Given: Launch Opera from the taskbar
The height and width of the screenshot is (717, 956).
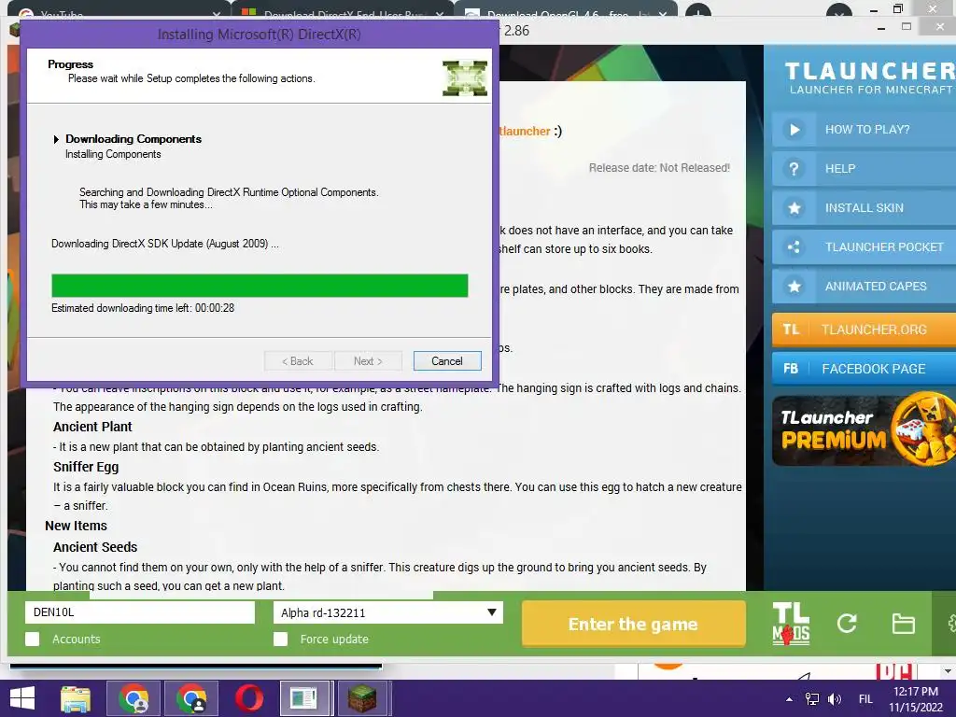Looking at the screenshot, I should click(249, 698).
